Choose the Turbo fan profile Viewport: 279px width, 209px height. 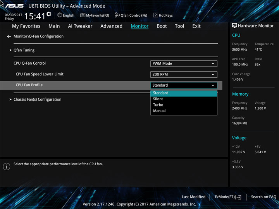[184, 105]
